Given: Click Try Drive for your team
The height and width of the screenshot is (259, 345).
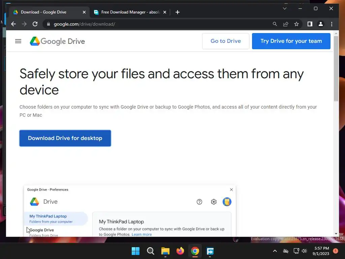Looking at the screenshot, I should click(291, 41).
